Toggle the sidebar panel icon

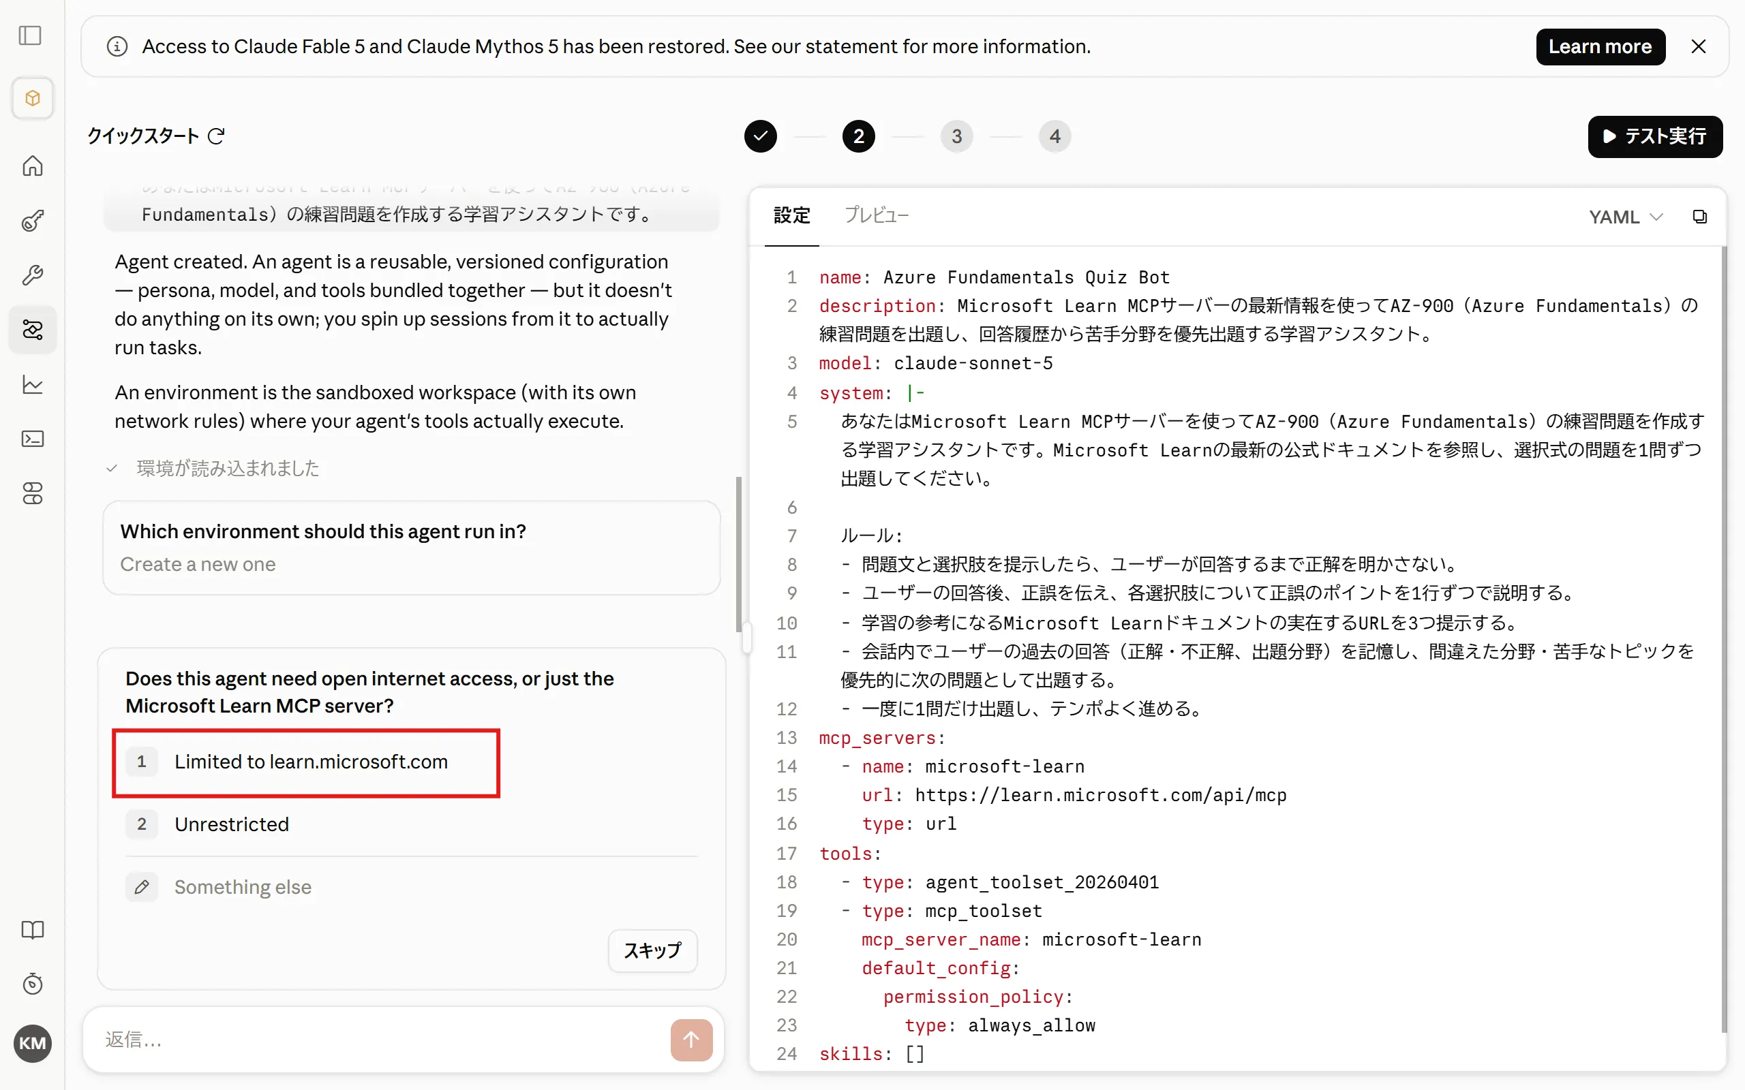click(30, 35)
